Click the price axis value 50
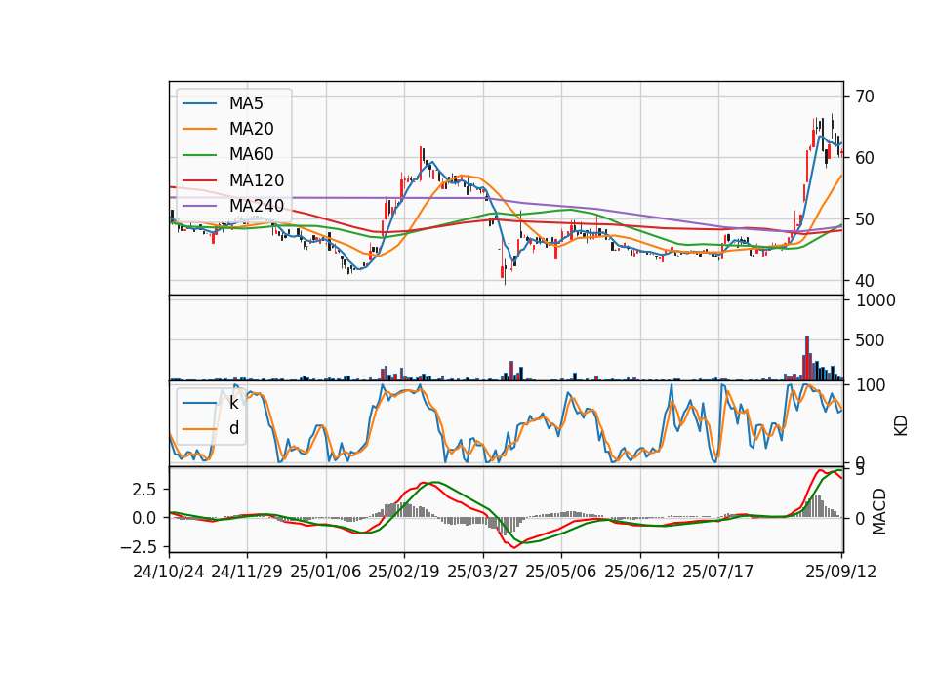This screenshot has width=937, height=673. 865,219
